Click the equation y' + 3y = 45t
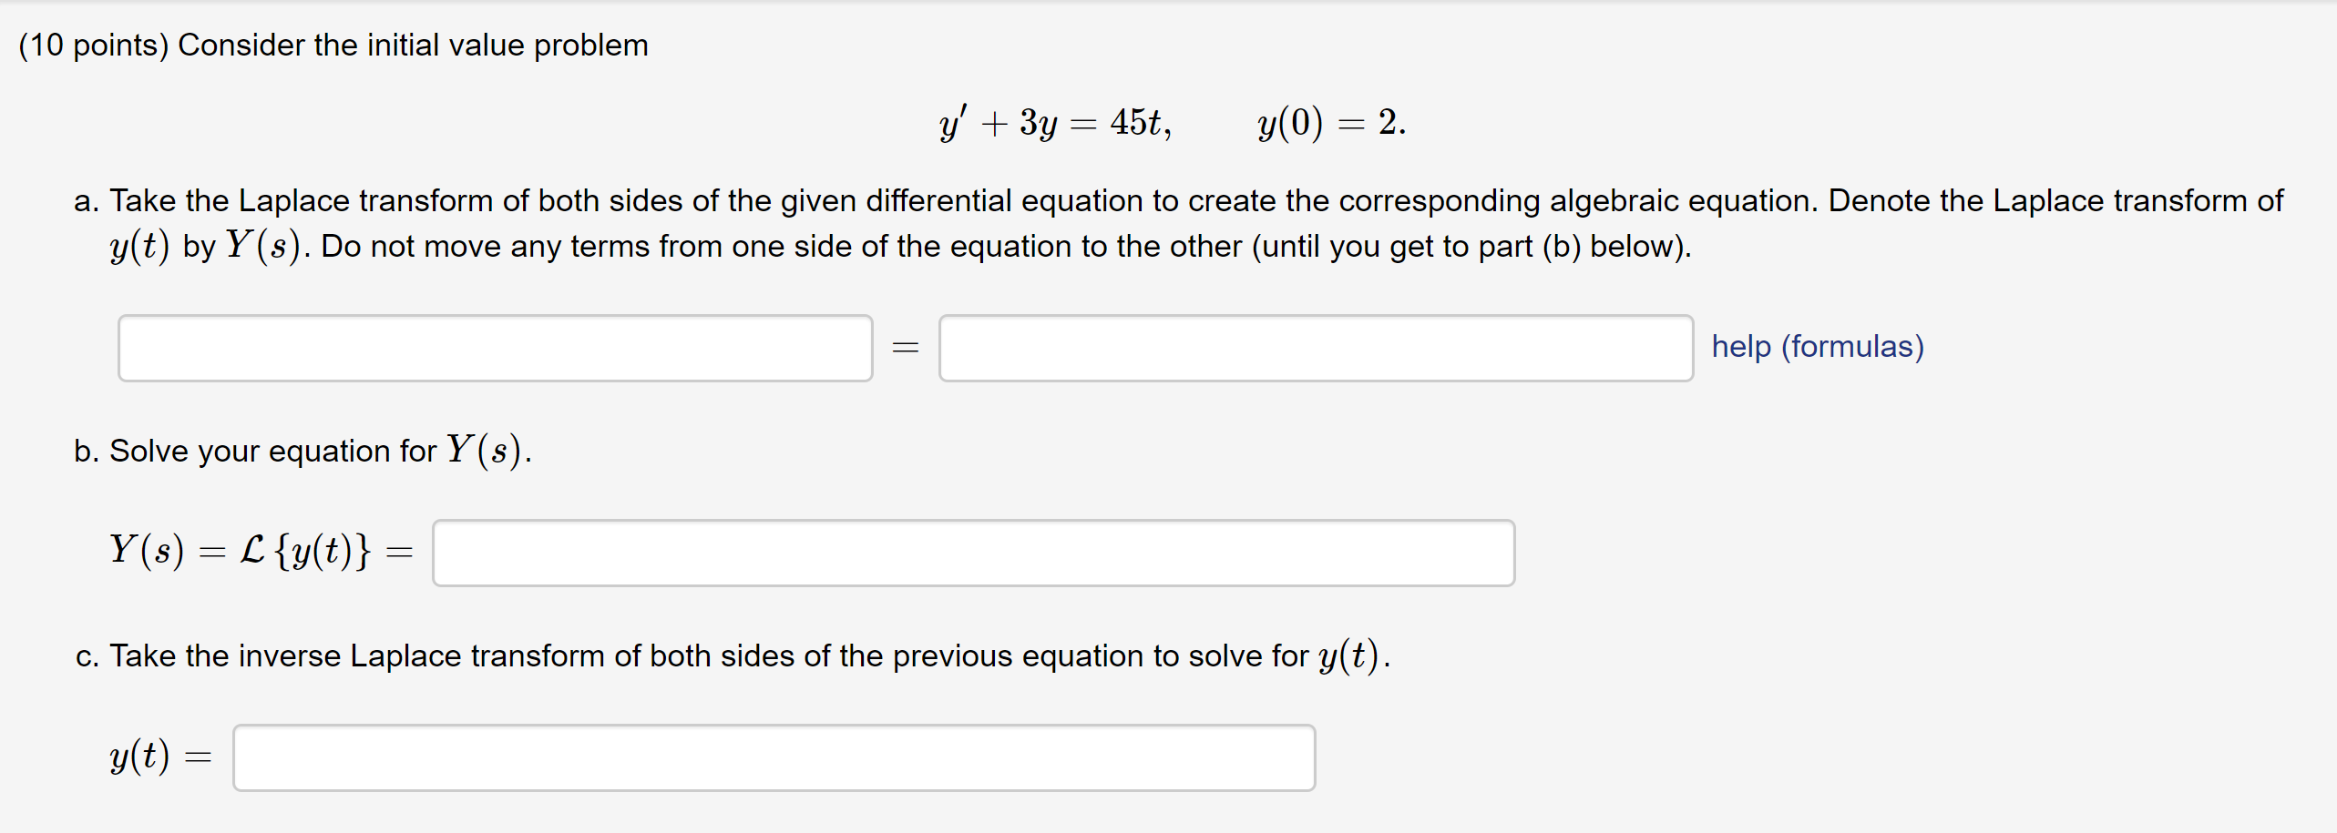 pyautogui.click(x=1055, y=123)
